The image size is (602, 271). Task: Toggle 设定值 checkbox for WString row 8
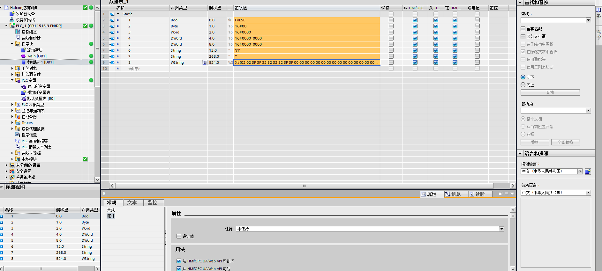pos(477,62)
